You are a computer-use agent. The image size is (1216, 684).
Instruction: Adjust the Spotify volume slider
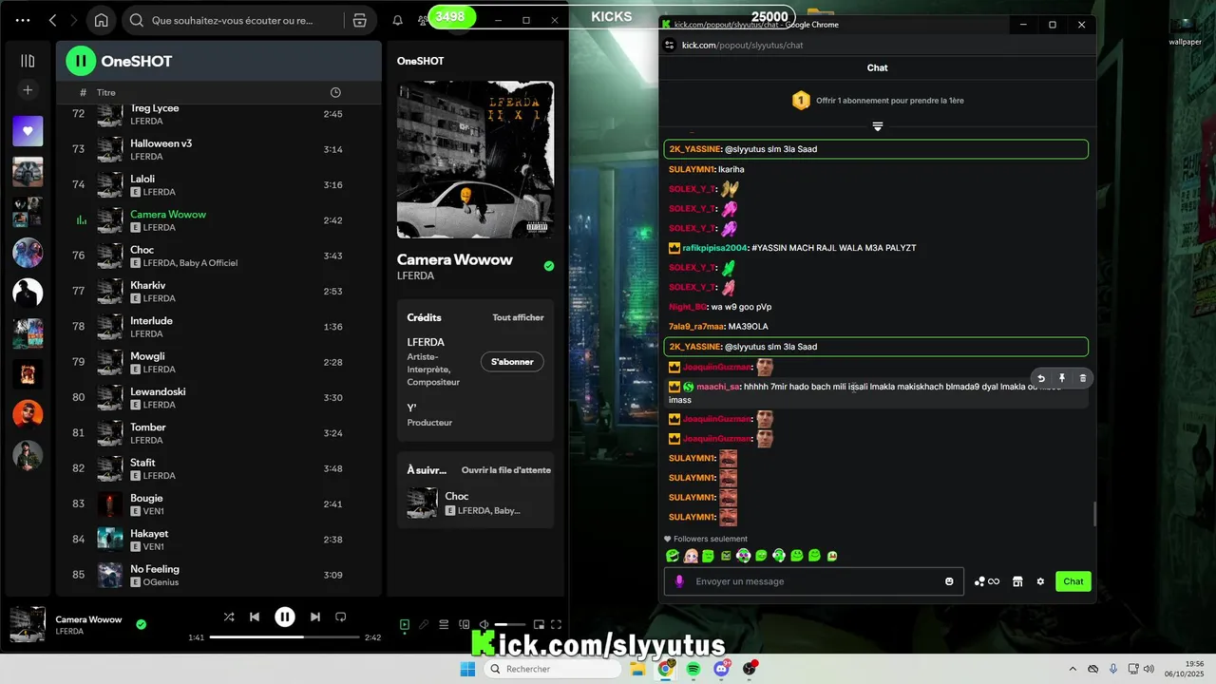tap(509, 624)
